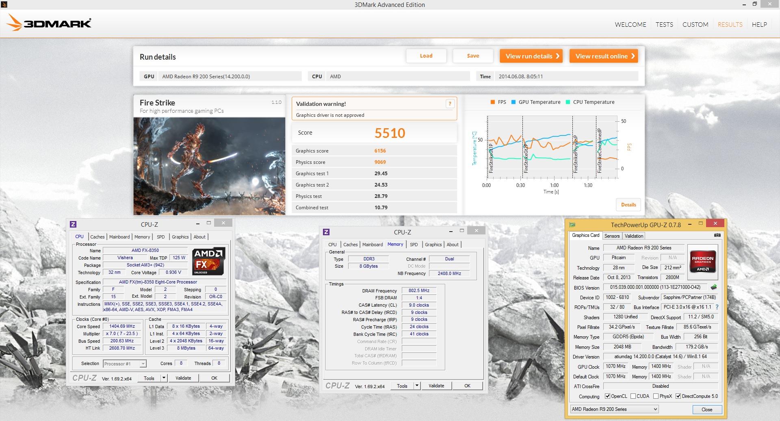Expand the Tools arrow in the CPU-Z processor window
The image size is (780, 421).
pos(164,378)
